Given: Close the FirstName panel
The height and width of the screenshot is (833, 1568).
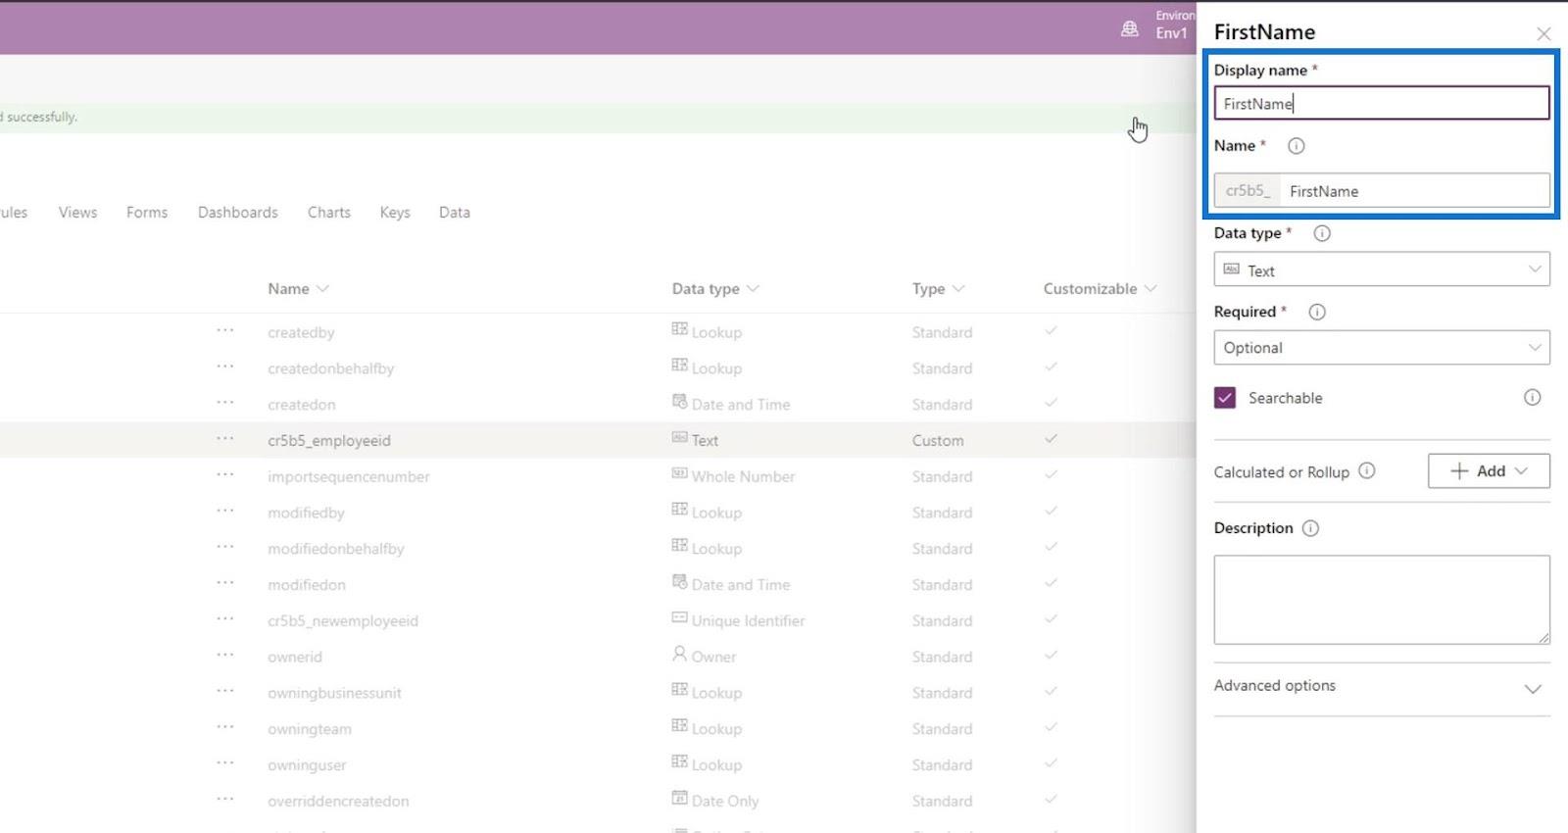Looking at the screenshot, I should click(x=1543, y=33).
